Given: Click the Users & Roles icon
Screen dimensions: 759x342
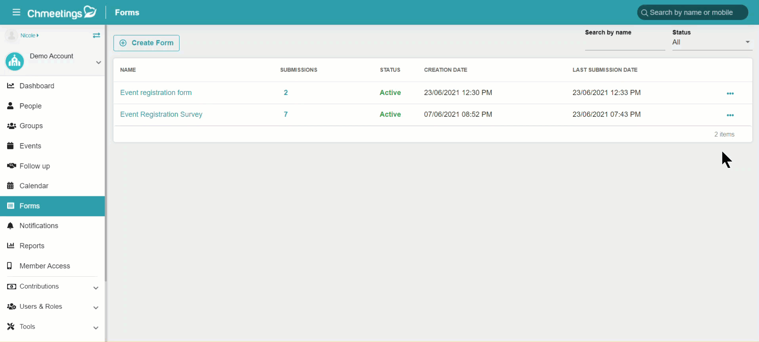Looking at the screenshot, I should 11,306.
